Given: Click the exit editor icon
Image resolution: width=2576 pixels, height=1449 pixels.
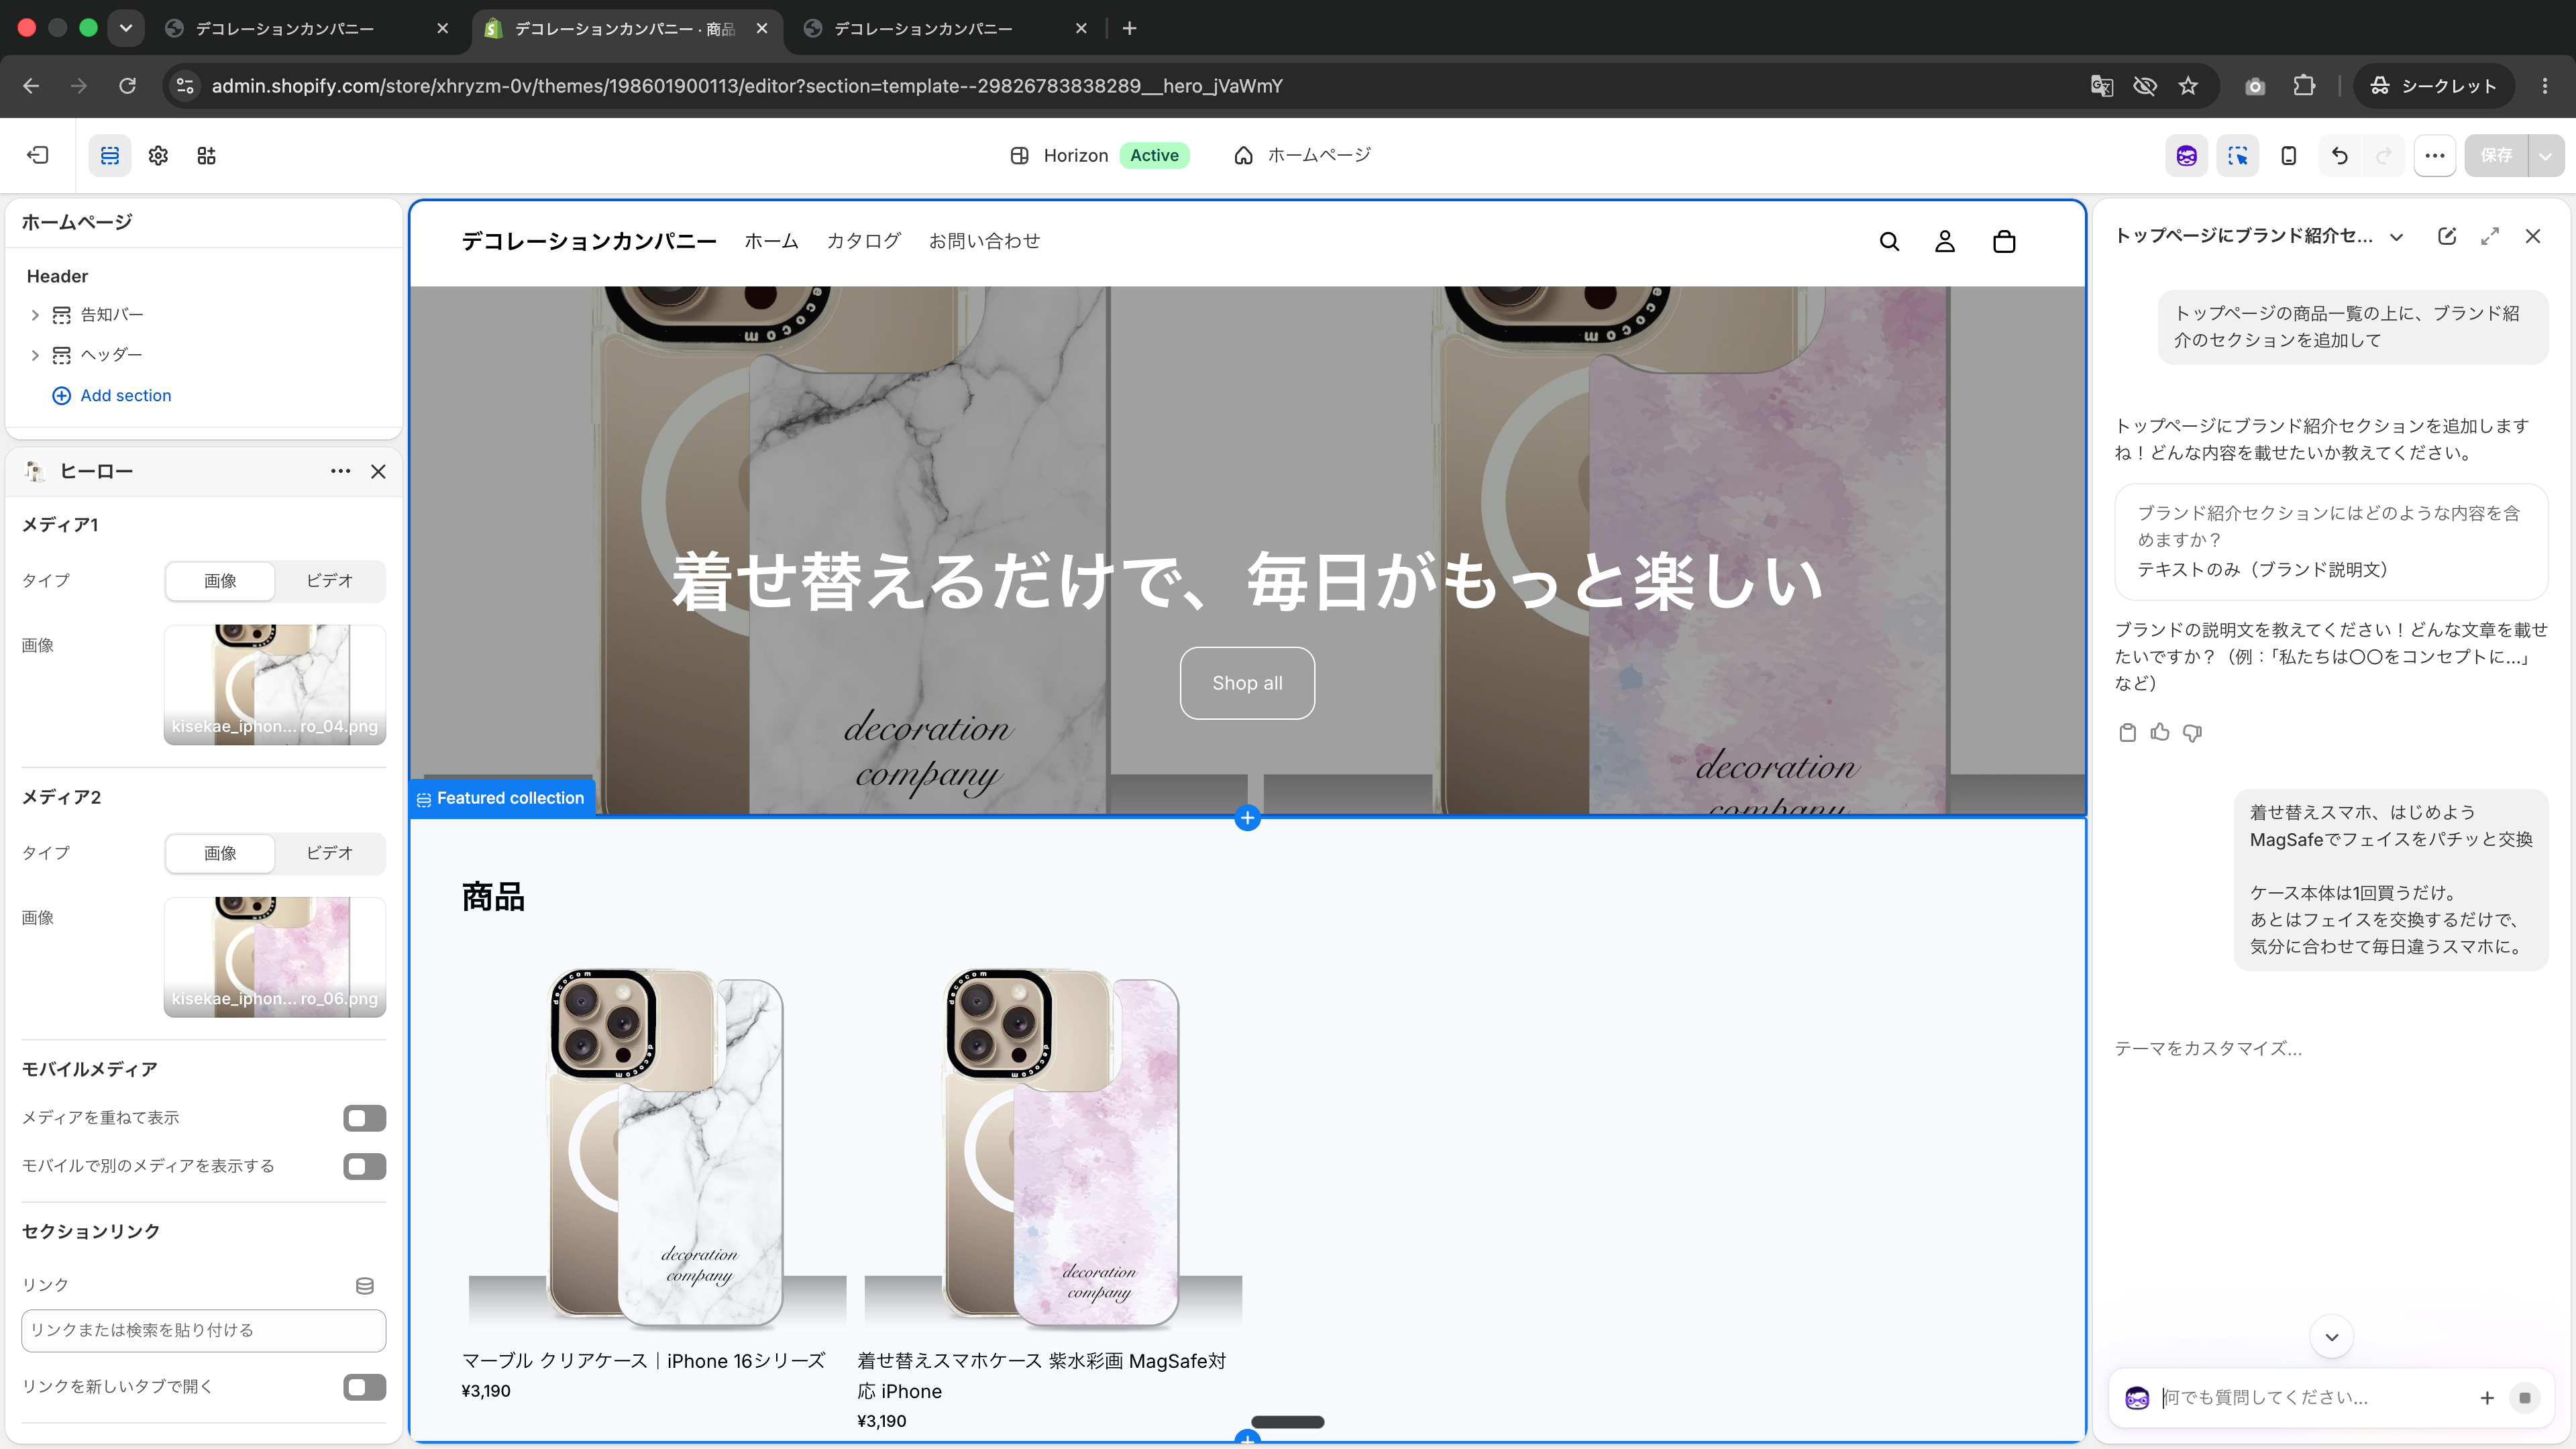Looking at the screenshot, I should point(38,155).
